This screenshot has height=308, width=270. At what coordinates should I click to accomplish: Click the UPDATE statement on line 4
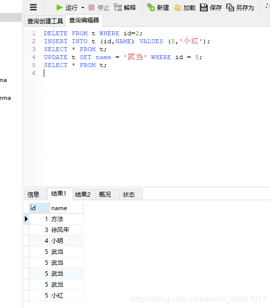tap(123, 57)
